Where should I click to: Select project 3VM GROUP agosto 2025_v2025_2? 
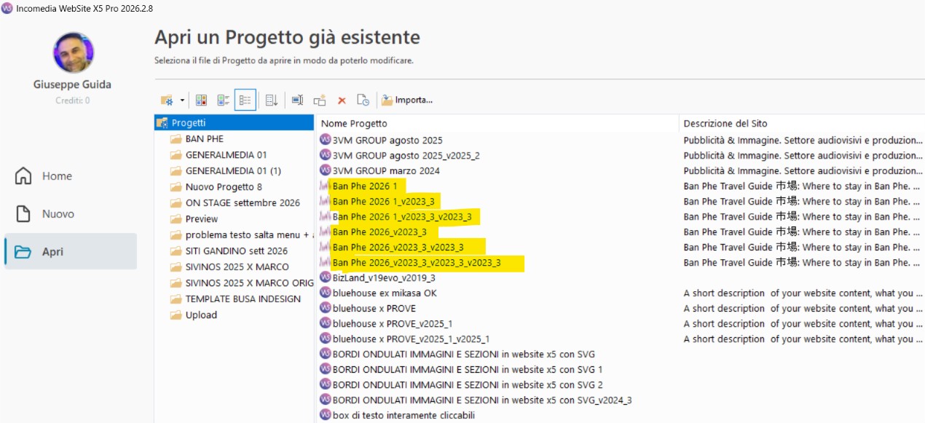click(x=406, y=155)
